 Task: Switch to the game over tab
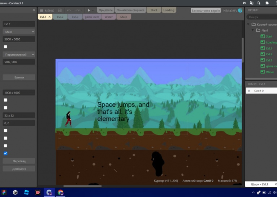pyautogui.click(x=92, y=17)
